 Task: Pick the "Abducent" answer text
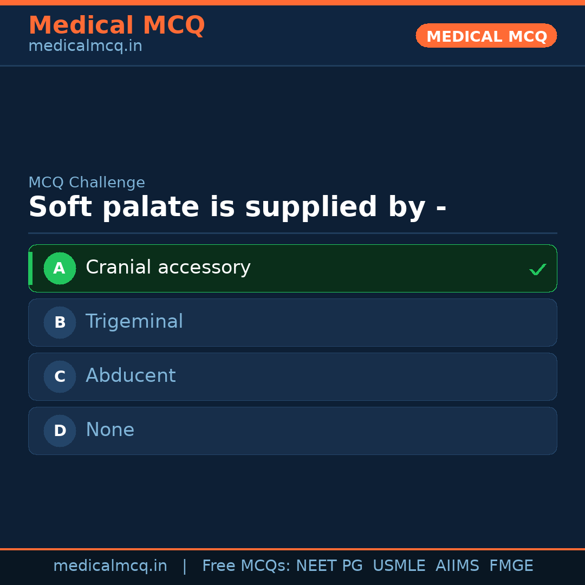(131, 376)
